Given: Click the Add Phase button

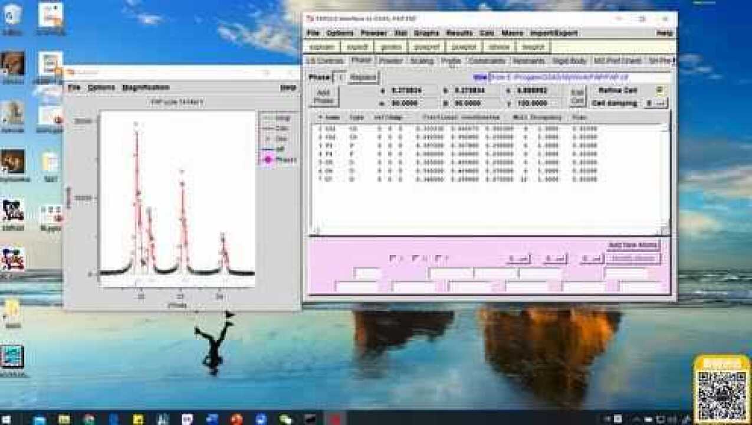Looking at the screenshot, I should point(323,97).
